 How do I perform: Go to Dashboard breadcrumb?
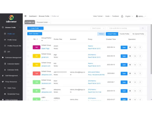click(x=33, y=16)
